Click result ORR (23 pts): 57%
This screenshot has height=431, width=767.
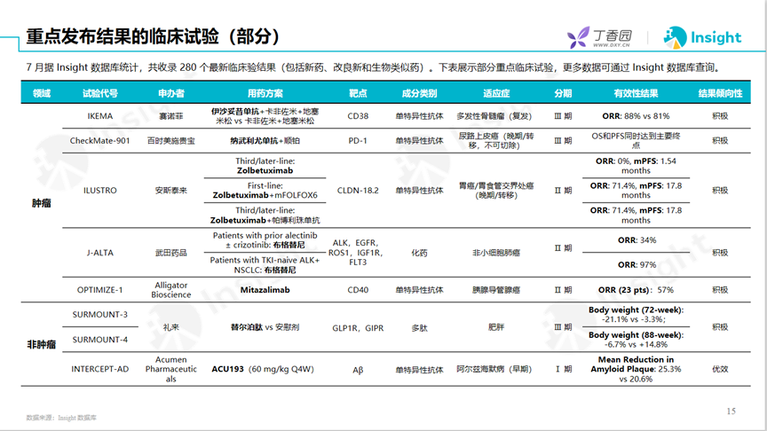coord(636,290)
